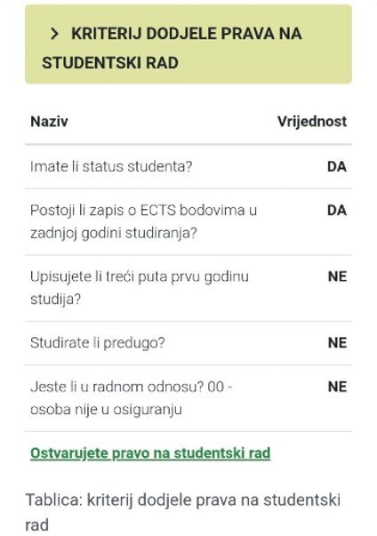Click the NE value for treći puta prvu godinu
Image resolution: width=377 pixels, height=536 pixels.
click(x=337, y=276)
